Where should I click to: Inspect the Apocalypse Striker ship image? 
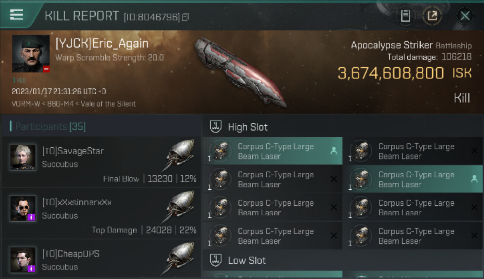pos(240,71)
